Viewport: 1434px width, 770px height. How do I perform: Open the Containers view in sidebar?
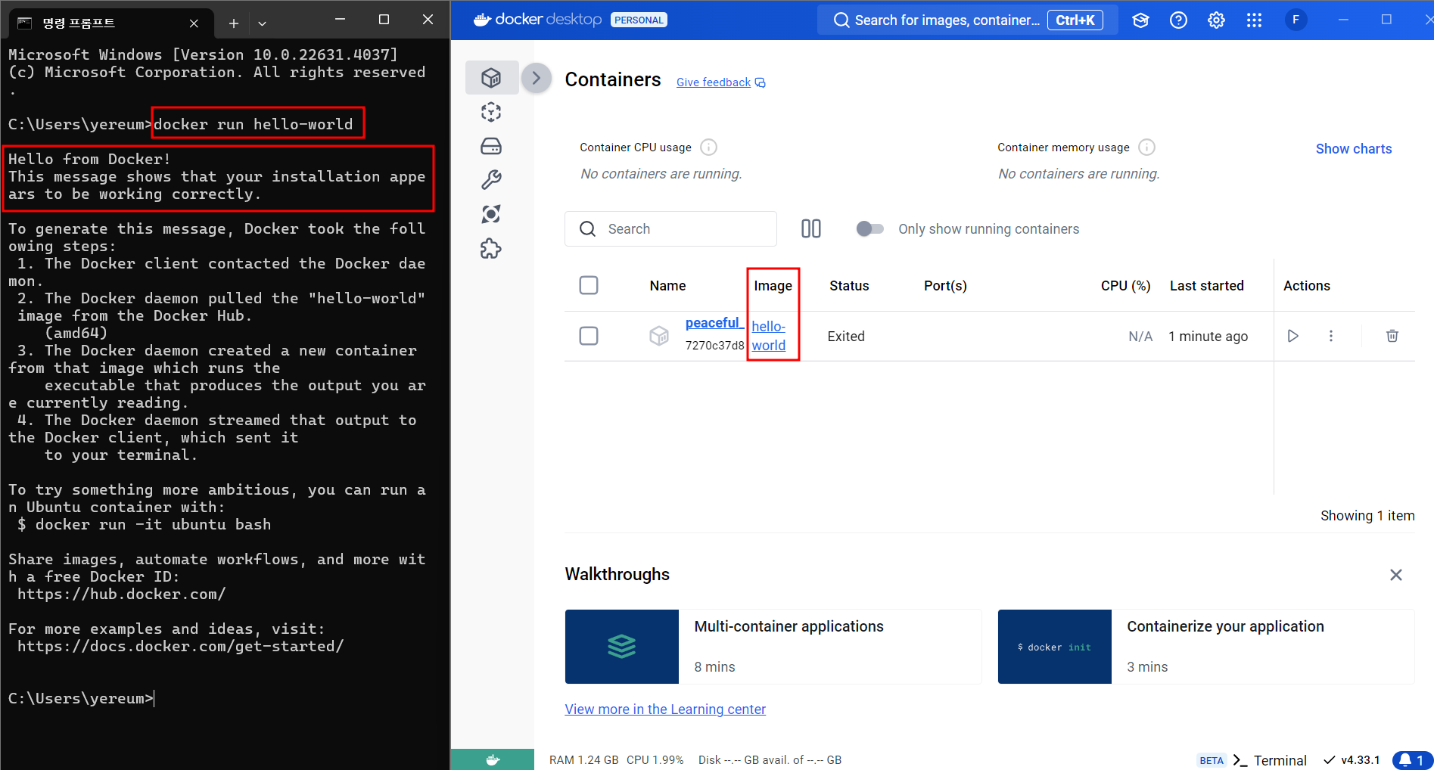click(491, 77)
